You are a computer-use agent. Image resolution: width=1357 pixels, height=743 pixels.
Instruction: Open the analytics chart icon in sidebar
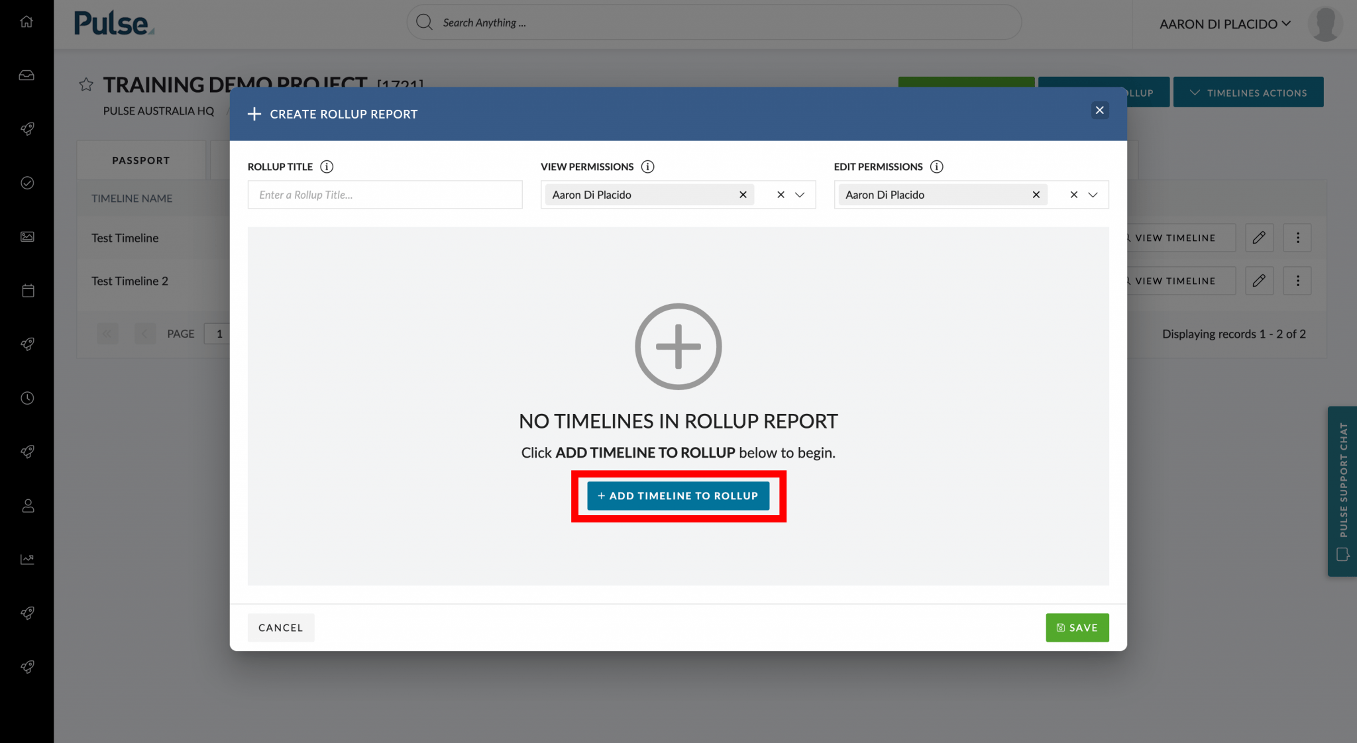click(27, 559)
